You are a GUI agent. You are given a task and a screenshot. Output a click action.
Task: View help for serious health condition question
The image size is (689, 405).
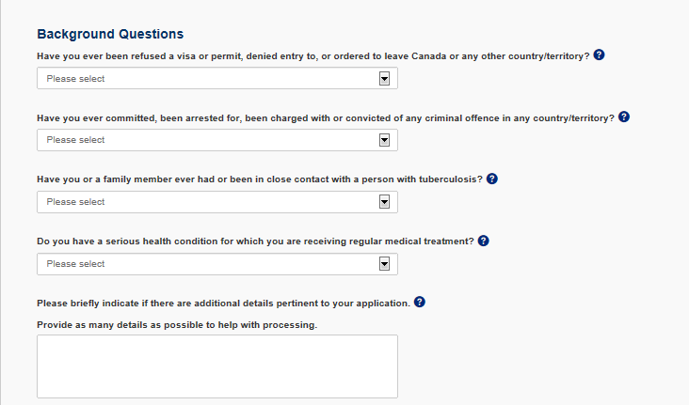click(x=484, y=241)
